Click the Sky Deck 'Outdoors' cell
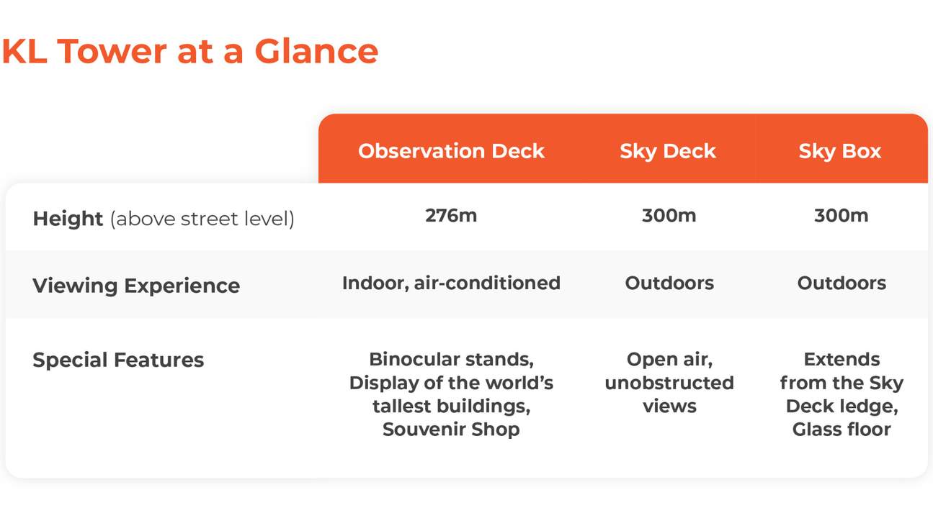The height and width of the screenshot is (518, 933). point(669,283)
